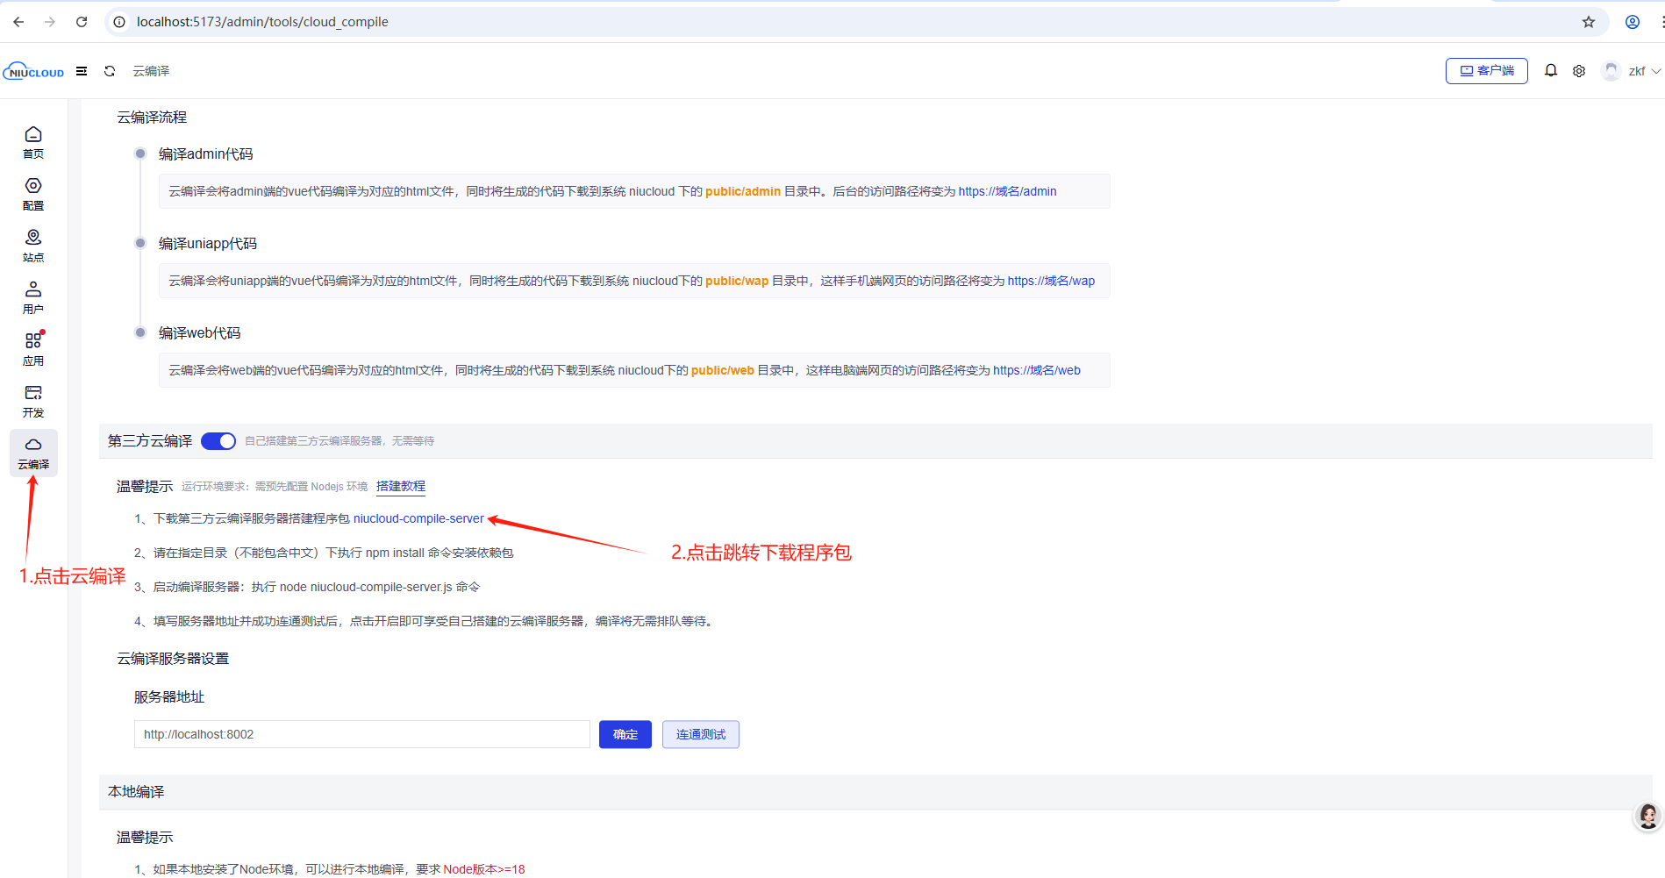
Task: Go to 站点 site management icon
Action: [33, 245]
